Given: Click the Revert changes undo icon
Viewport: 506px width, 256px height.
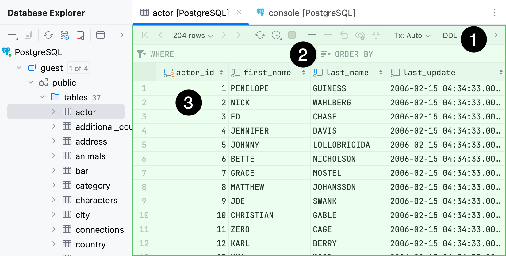Looking at the screenshot, I should (344, 35).
